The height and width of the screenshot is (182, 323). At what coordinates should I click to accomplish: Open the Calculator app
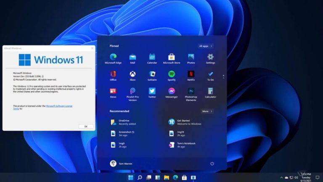click(210, 91)
